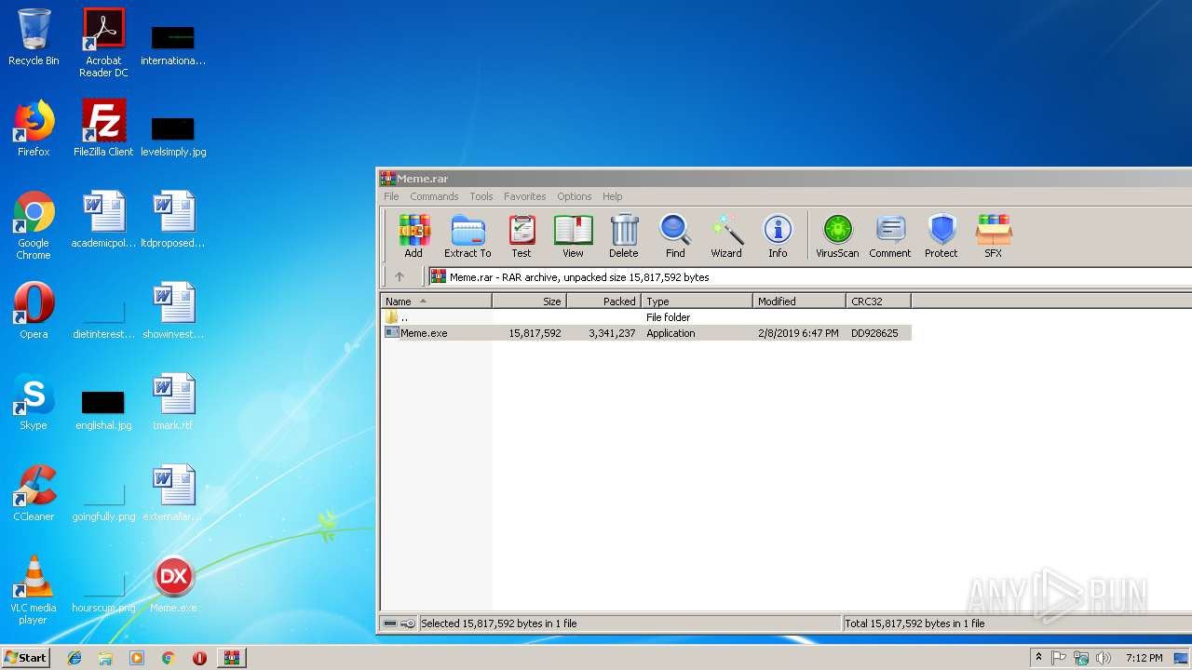Open Extract To in WinRAR toolbar
This screenshot has height=670, width=1192.
tap(467, 235)
